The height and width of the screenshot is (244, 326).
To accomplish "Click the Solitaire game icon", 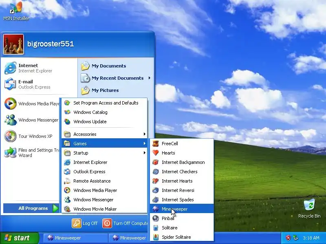I will 156,228.
